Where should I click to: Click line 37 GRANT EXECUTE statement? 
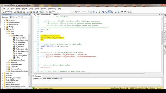54,46
